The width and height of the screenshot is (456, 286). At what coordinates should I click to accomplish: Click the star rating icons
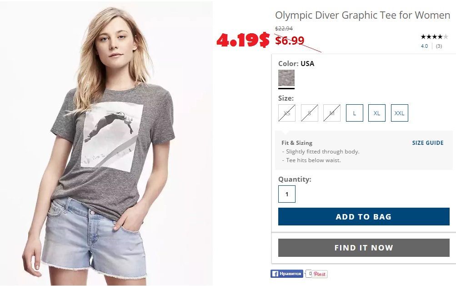(435, 37)
